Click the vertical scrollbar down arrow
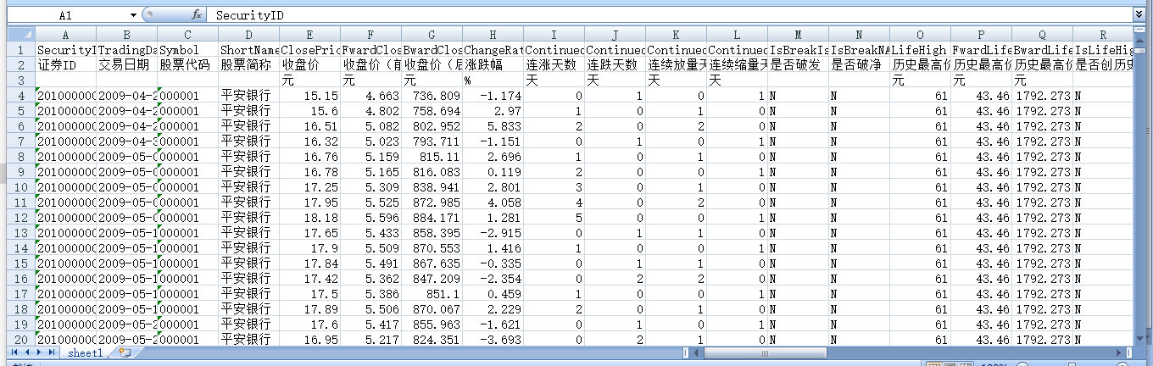 click(1141, 339)
